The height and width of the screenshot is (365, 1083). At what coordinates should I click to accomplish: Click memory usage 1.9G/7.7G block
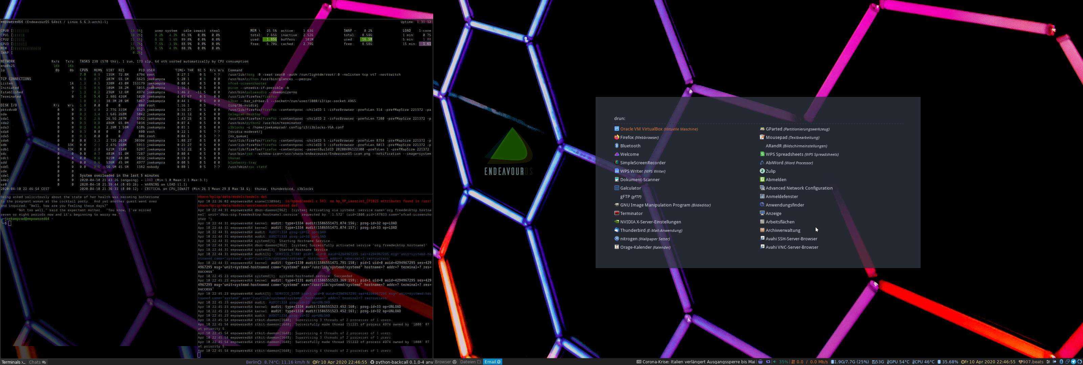coord(850,362)
